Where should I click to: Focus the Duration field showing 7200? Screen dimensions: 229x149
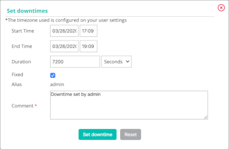[x=75, y=62]
